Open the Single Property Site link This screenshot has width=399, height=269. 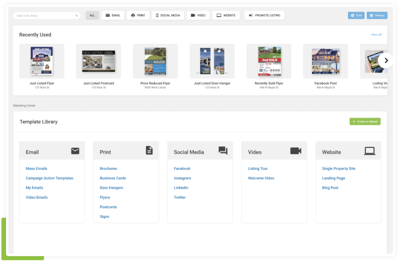pos(338,168)
